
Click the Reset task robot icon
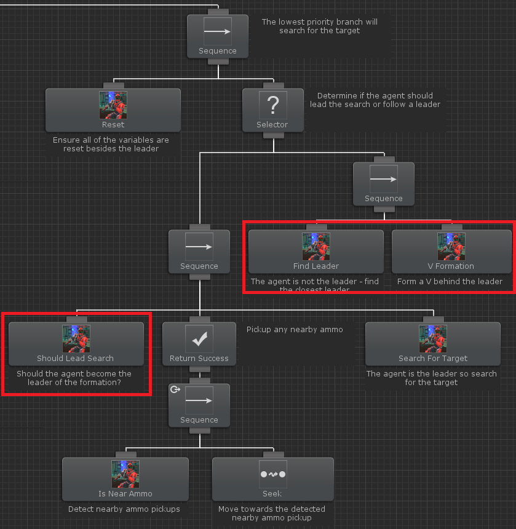tap(113, 105)
